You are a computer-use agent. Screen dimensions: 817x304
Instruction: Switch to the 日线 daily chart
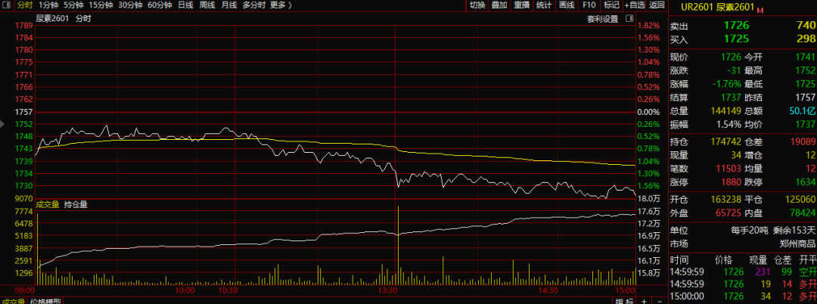coord(185,5)
